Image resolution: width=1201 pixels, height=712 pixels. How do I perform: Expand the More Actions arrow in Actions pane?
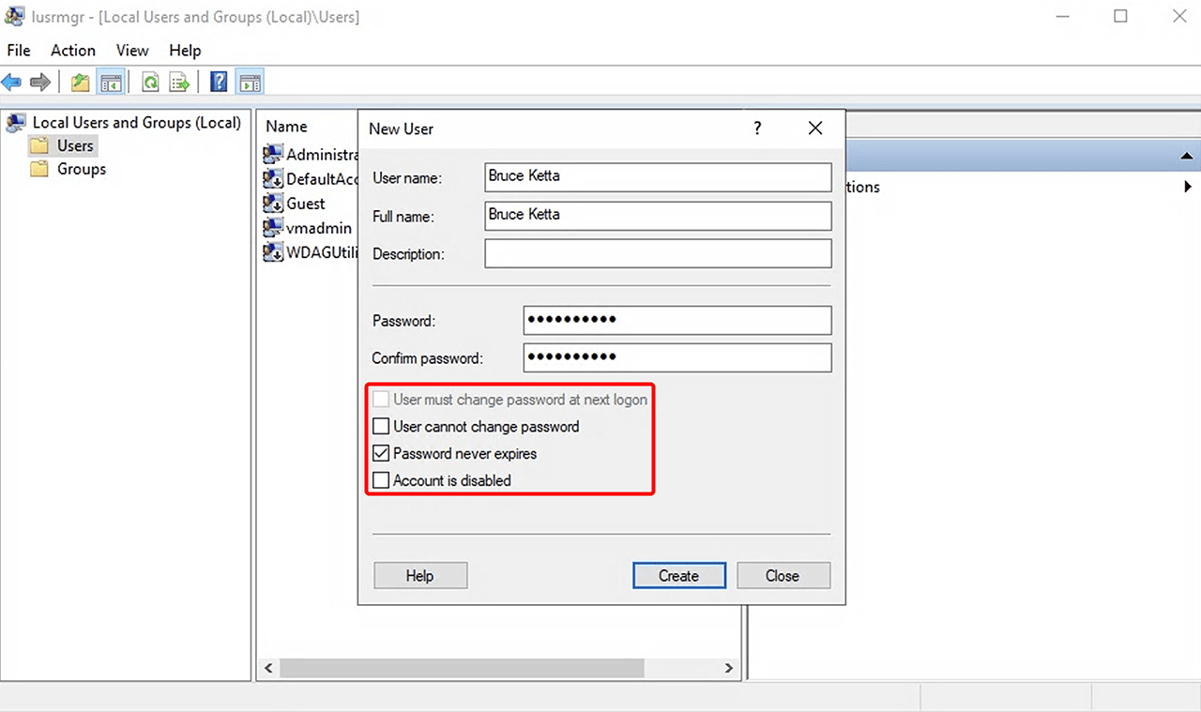coord(1188,187)
